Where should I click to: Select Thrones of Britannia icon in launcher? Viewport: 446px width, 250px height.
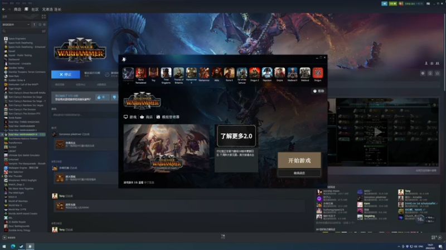[178, 73]
